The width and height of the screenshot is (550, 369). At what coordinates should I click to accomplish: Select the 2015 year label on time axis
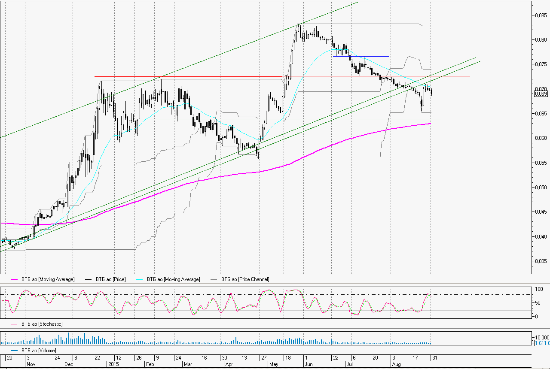[113, 364]
